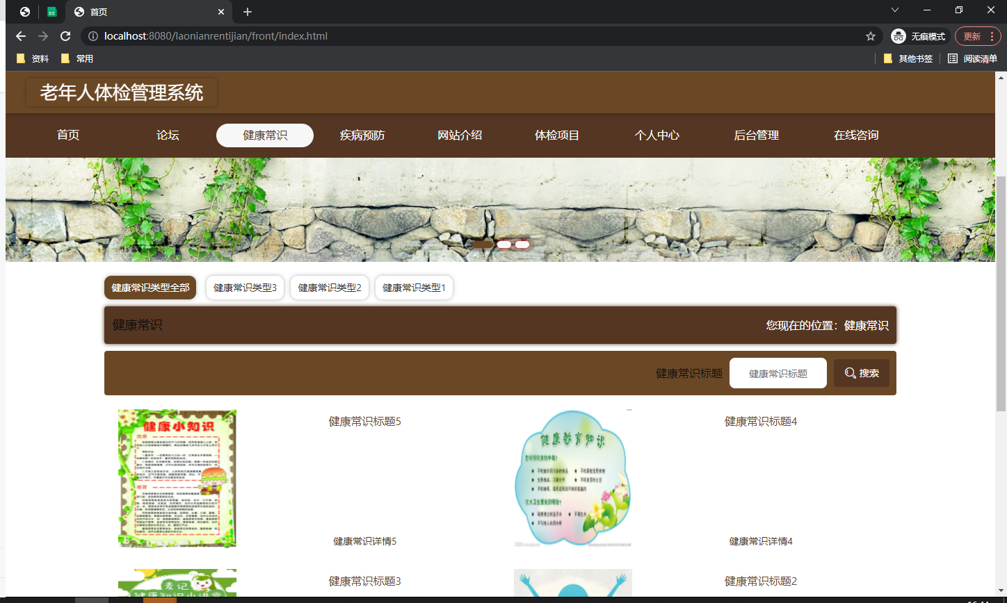Open new tab with plus button
Image resolution: width=1007 pixels, height=603 pixels.
tap(248, 12)
